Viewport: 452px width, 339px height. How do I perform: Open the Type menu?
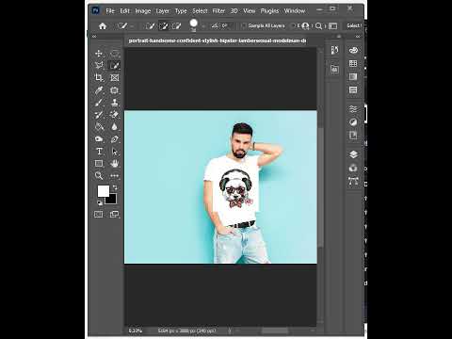pos(181,11)
